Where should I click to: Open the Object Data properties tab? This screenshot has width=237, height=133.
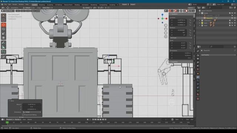coord(198,91)
